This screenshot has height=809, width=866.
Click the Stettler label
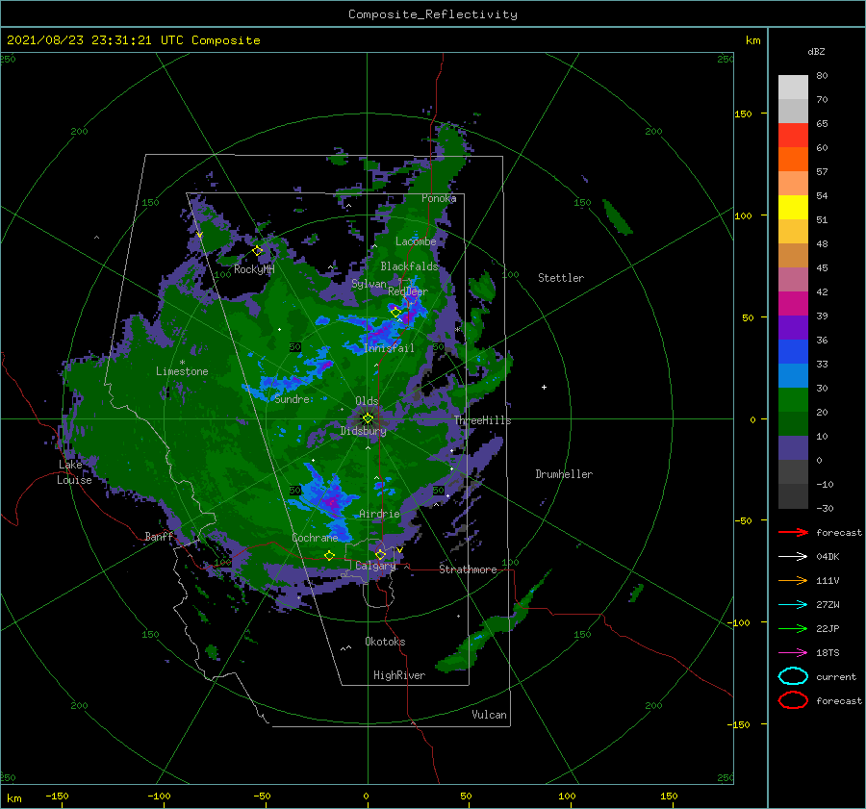pyautogui.click(x=561, y=278)
